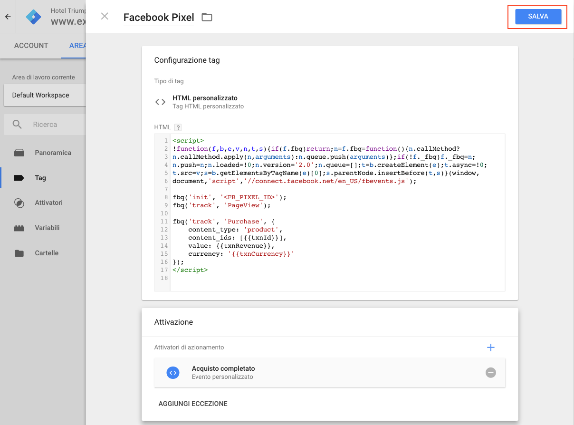Viewport: 574px width, 425px height.
Task: Add a trigger with the plus icon
Action: [x=491, y=348]
